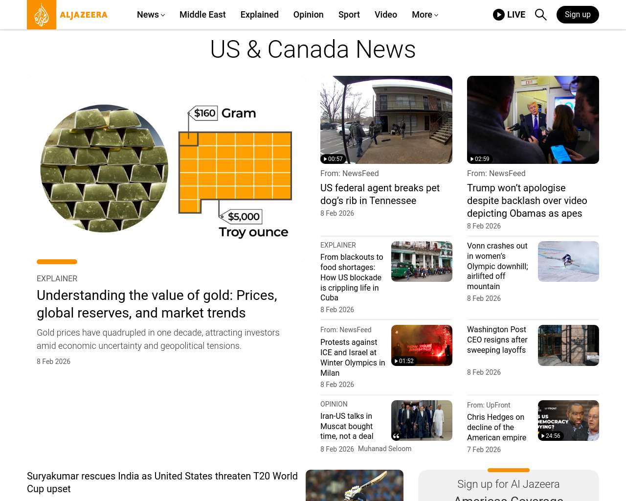Expand the News dropdown menu
Viewport: 626px width, 501px height.
[151, 15]
